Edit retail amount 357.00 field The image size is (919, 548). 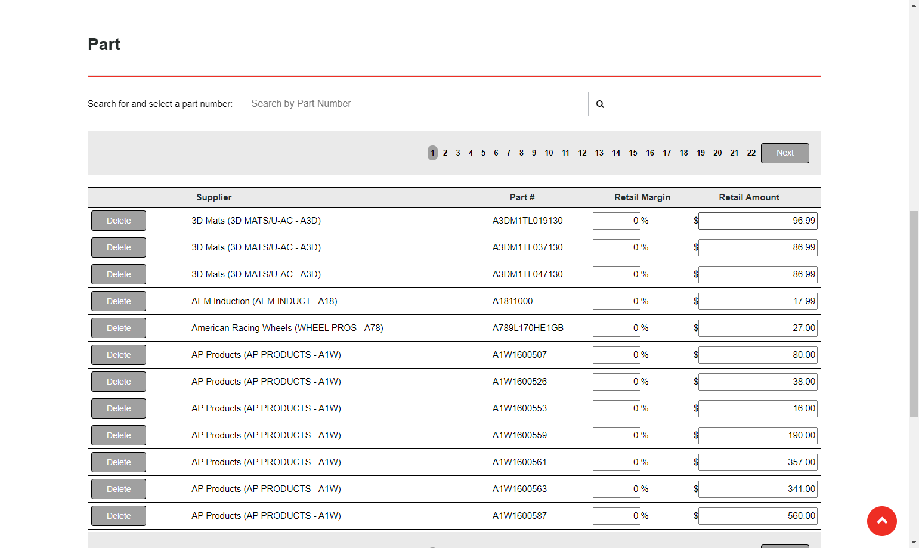click(x=758, y=462)
